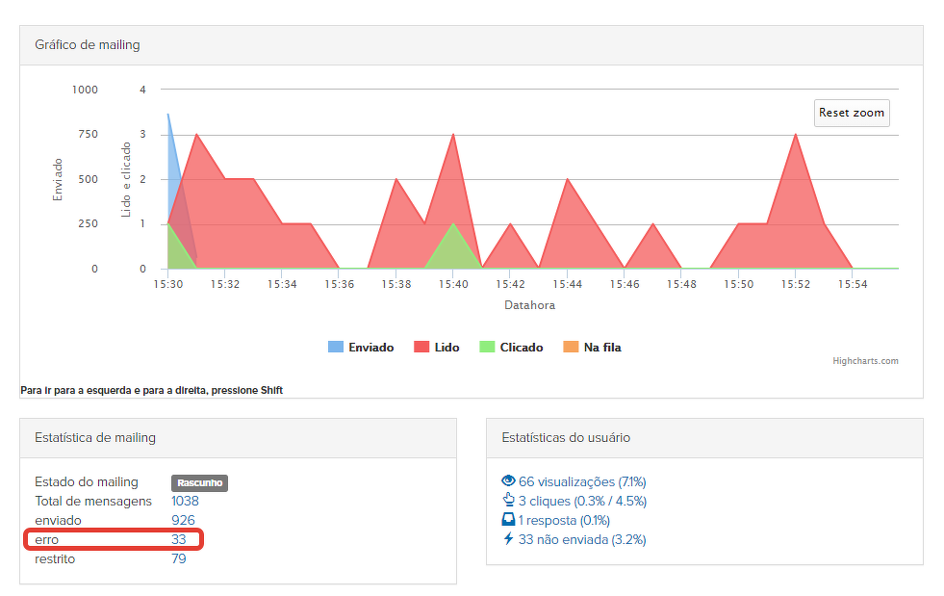Open the Highcharts.com credit link
The width and height of the screenshot is (944, 596).
point(865,361)
